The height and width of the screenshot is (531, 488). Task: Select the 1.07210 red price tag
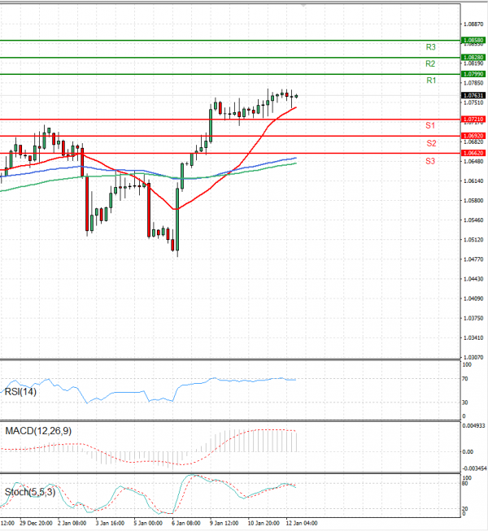[x=473, y=120]
